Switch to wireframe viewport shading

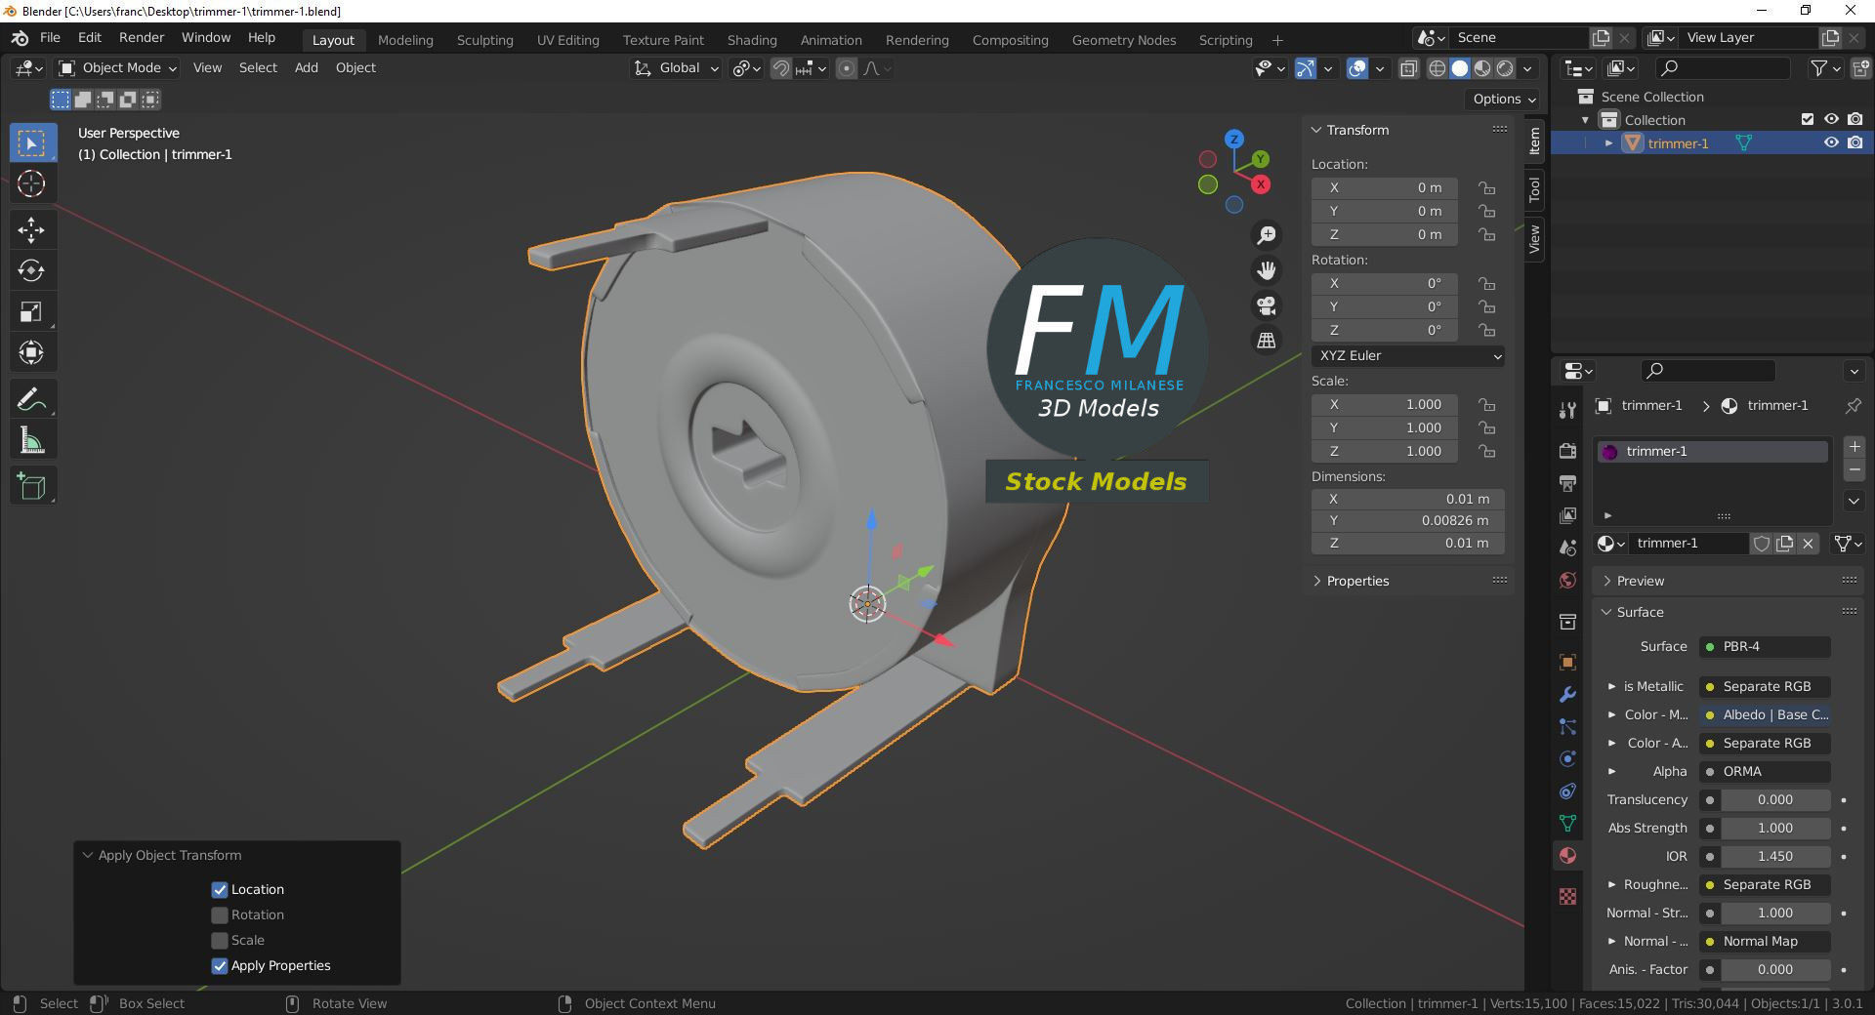point(1437,68)
